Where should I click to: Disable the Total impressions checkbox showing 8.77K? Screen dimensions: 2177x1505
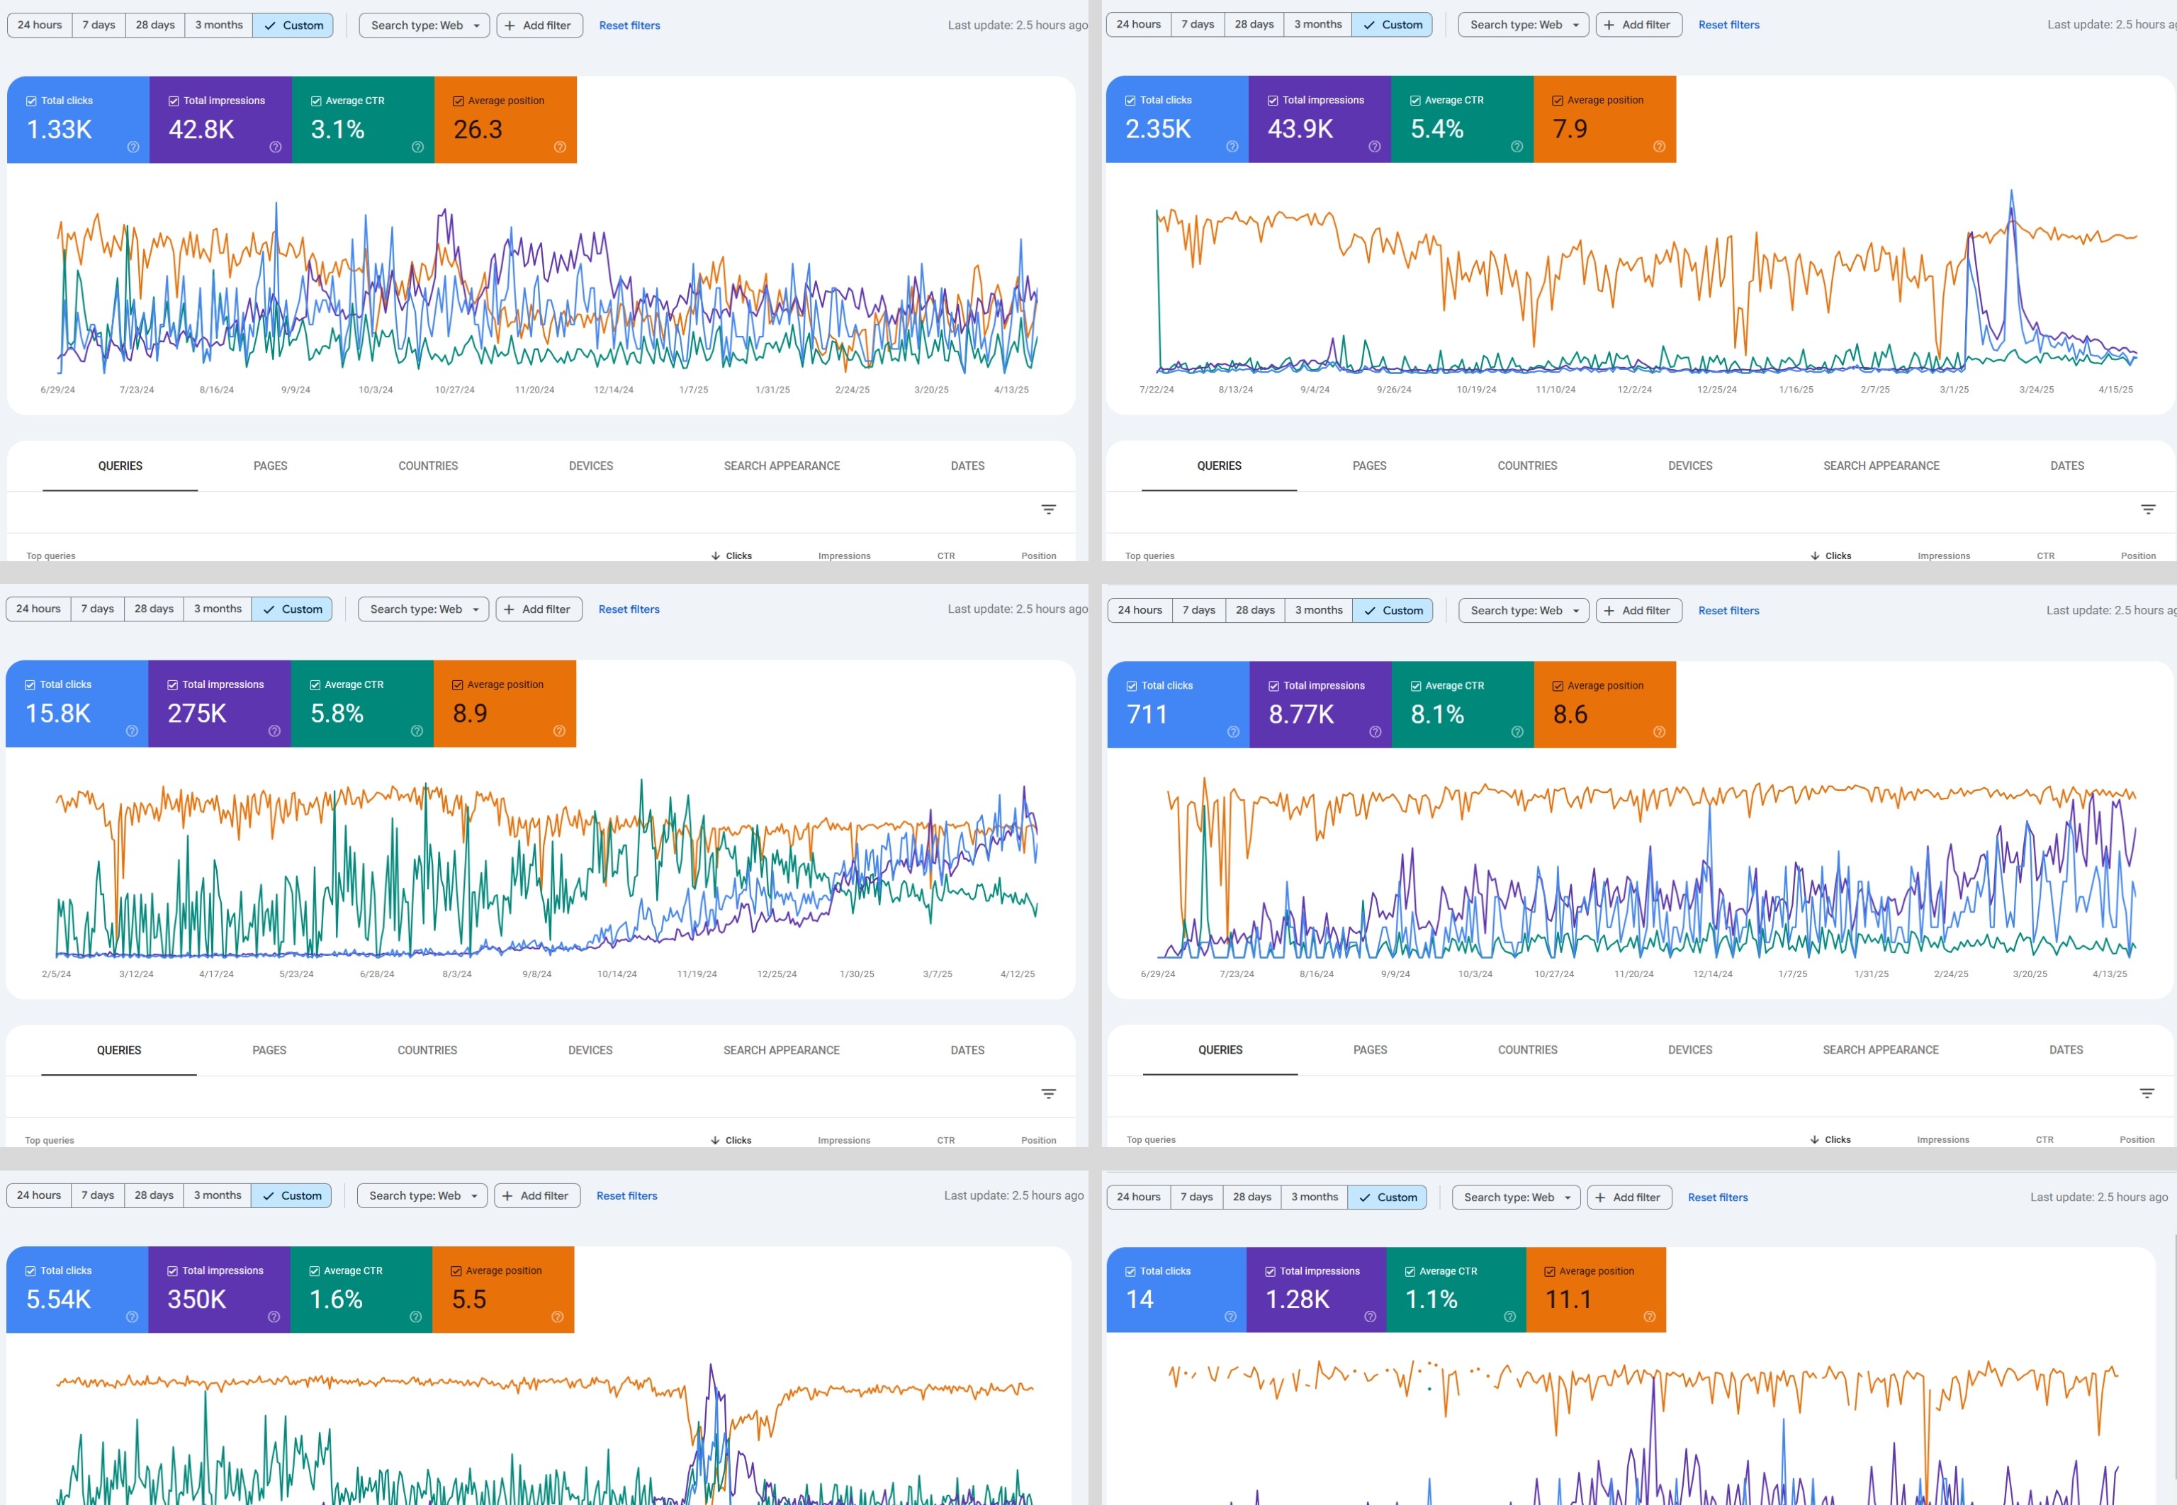point(1273,686)
